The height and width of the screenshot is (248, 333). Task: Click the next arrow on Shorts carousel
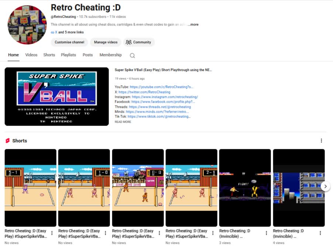325,186
